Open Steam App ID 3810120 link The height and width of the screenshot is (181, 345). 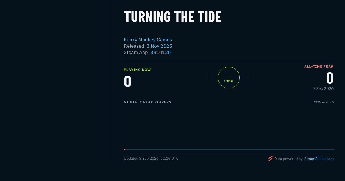pyautogui.click(x=160, y=52)
